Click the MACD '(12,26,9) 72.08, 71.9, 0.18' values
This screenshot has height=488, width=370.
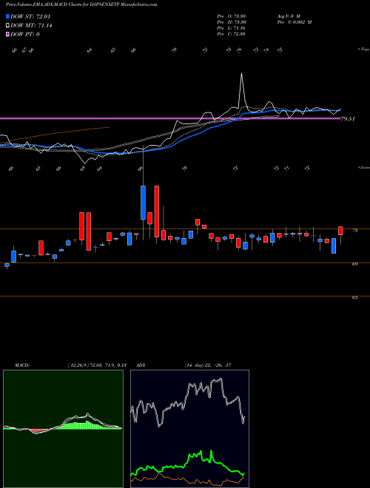97,365
